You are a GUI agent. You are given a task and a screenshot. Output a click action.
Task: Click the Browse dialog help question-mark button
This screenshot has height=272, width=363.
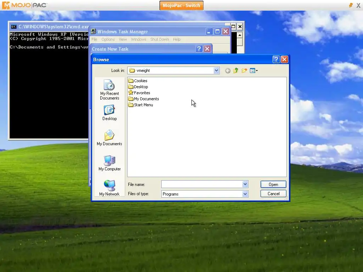coord(276,59)
